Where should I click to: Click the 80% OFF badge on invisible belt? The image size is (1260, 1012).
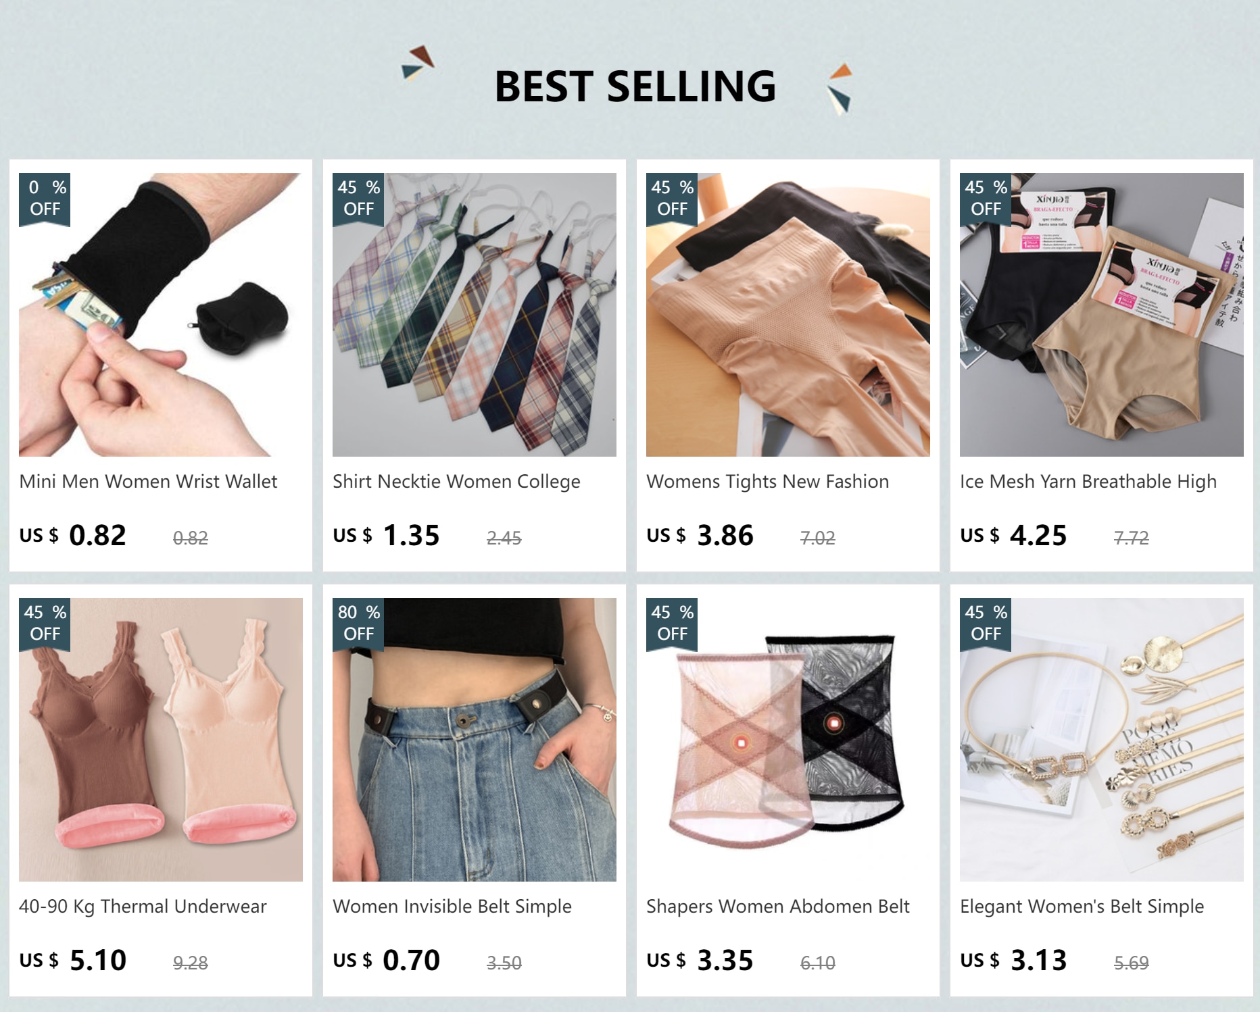tap(358, 624)
